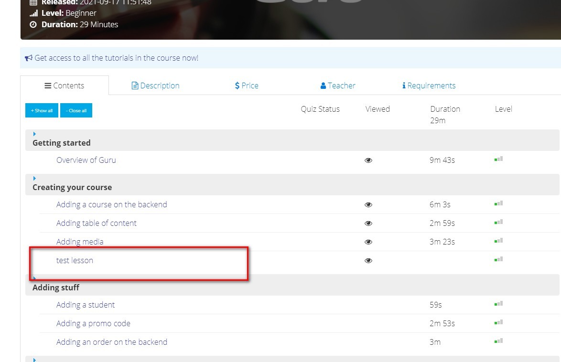The image size is (561, 362).
Task: Collapse the Creating your course section arrow
Action: pos(34,179)
